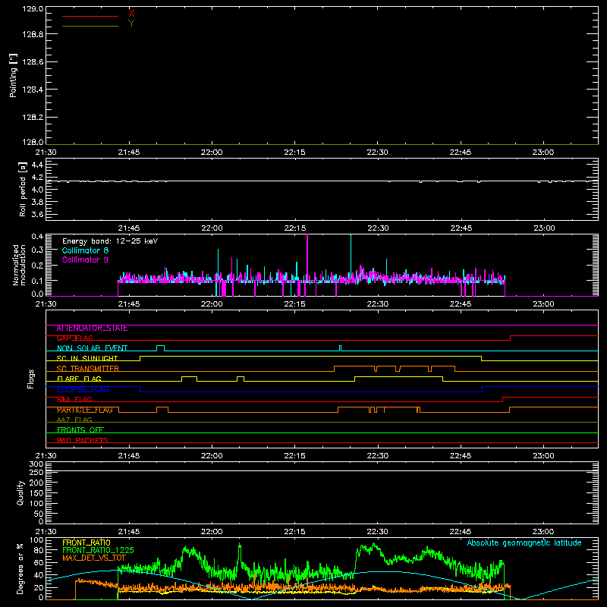Screen dimensions: 607x607
Task: Click the 128.8 tick on Pointing axis
Action: [x=33, y=34]
